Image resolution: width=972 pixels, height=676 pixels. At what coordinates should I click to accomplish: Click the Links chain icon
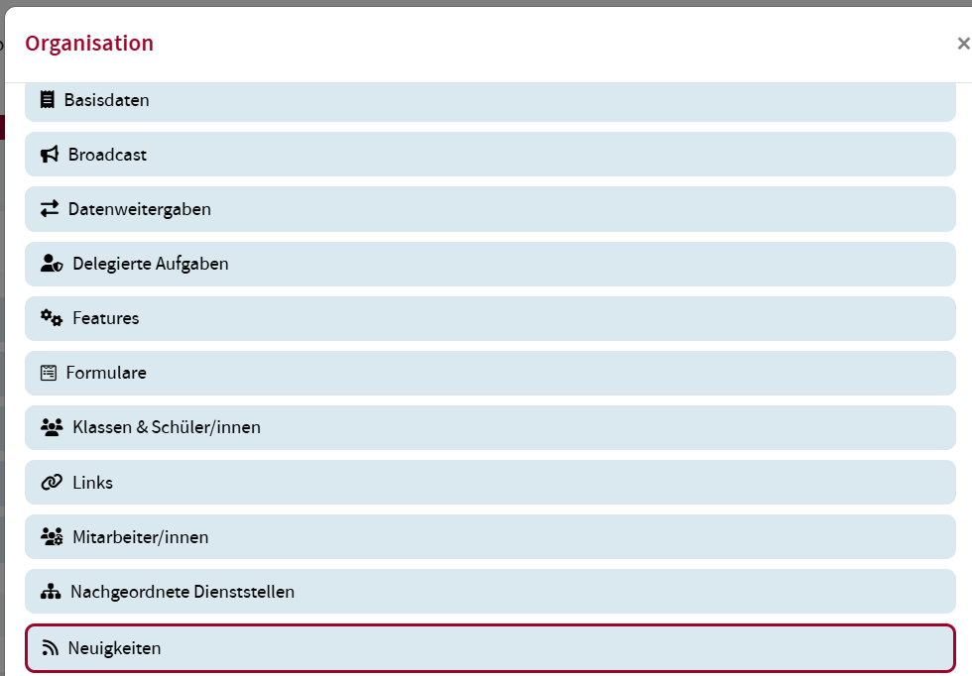(52, 483)
